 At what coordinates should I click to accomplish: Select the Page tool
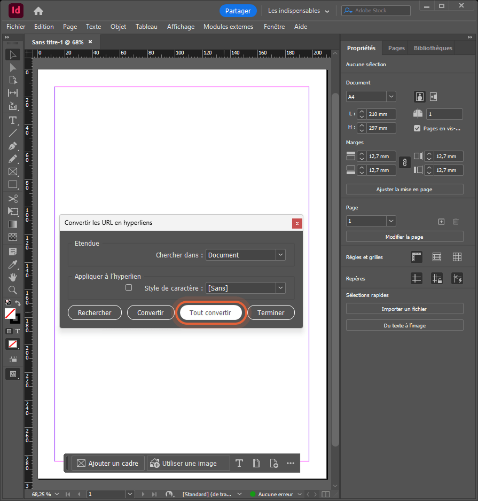(x=13, y=80)
